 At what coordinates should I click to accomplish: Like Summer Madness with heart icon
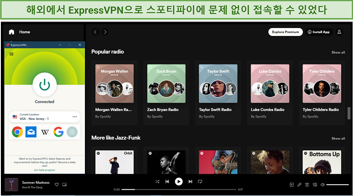[x=57, y=185]
